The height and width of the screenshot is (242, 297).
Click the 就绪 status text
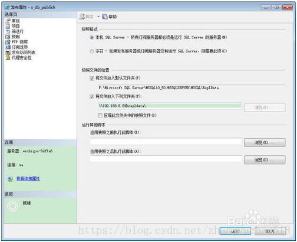pos(27,203)
